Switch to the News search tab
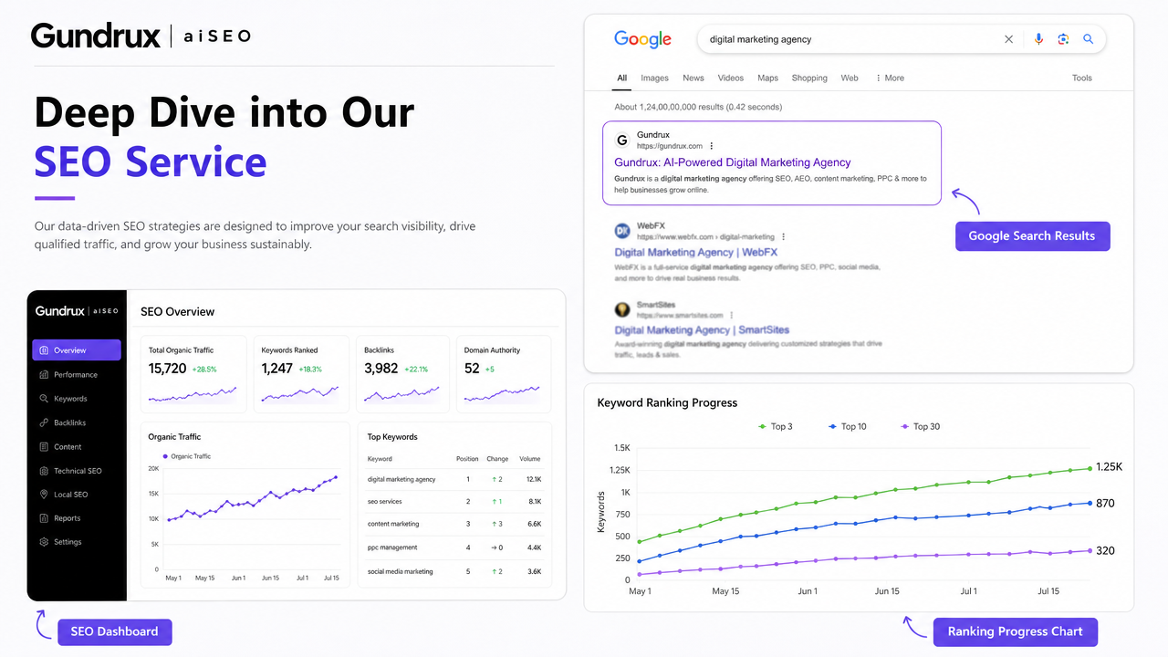 coord(693,78)
